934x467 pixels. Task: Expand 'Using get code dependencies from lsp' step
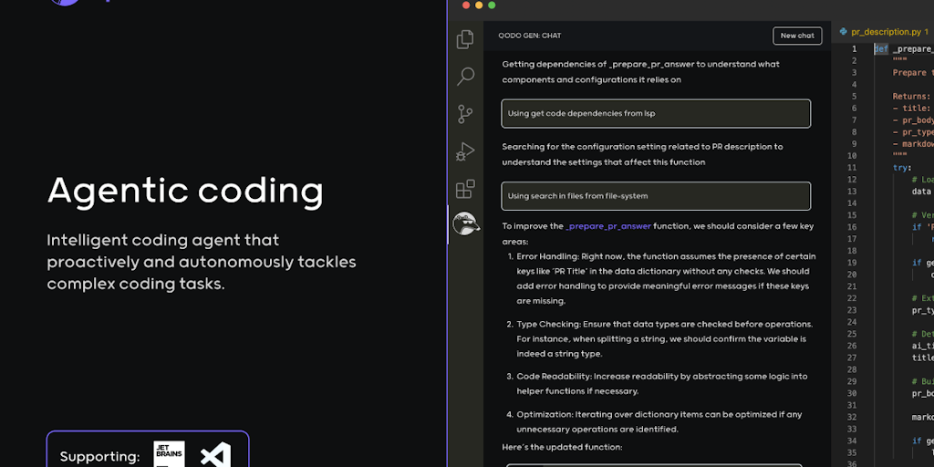pos(655,113)
